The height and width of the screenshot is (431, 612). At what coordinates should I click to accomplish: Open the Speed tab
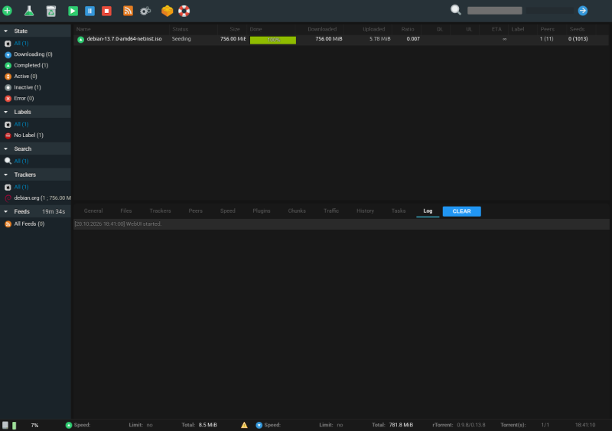(x=227, y=211)
